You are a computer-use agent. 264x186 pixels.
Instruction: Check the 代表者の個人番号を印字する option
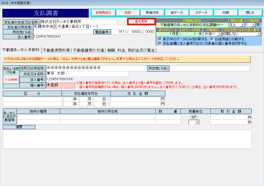160,43
